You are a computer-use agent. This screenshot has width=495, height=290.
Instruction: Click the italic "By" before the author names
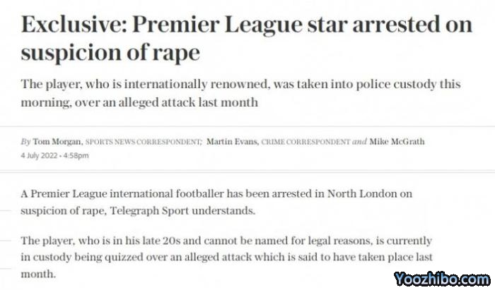(25, 141)
